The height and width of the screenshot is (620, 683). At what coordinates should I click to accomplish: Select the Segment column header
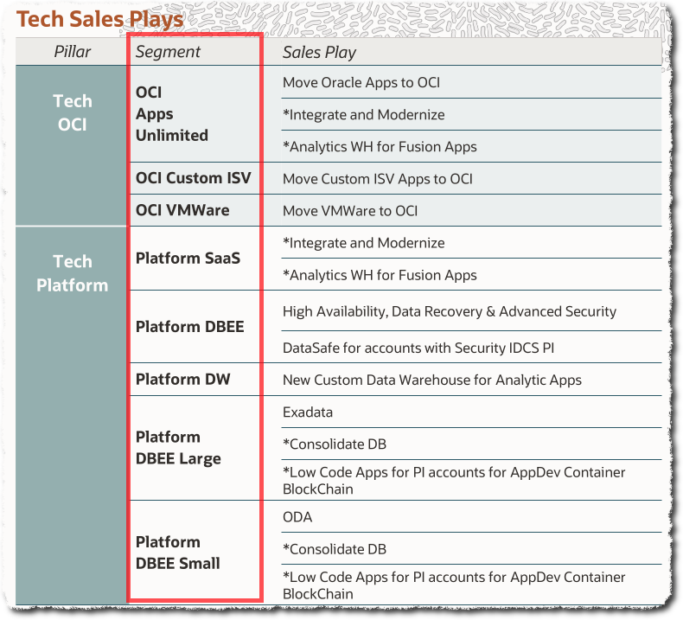(168, 52)
